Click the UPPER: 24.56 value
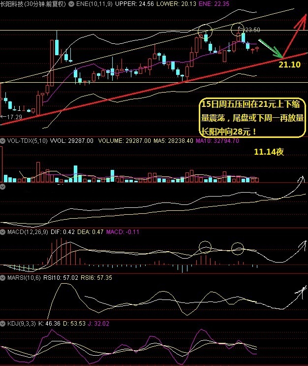The image size is (308, 366). point(134,4)
